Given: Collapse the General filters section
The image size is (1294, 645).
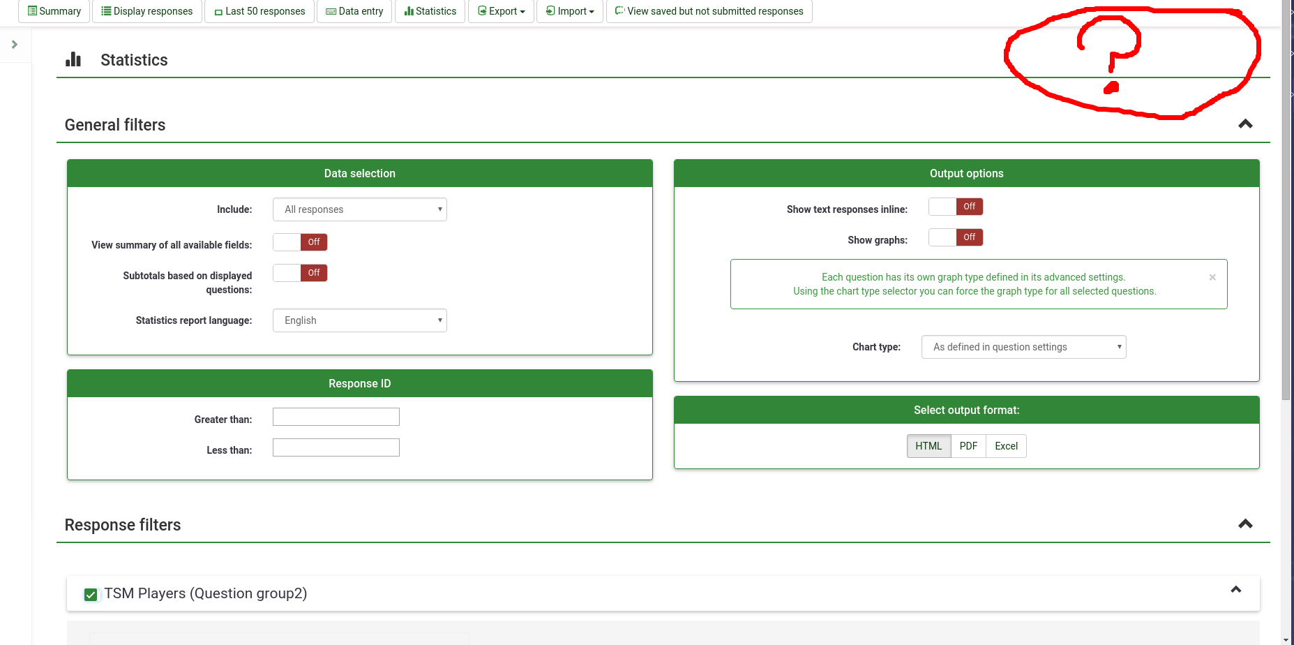Looking at the screenshot, I should pyautogui.click(x=1245, y=124).
